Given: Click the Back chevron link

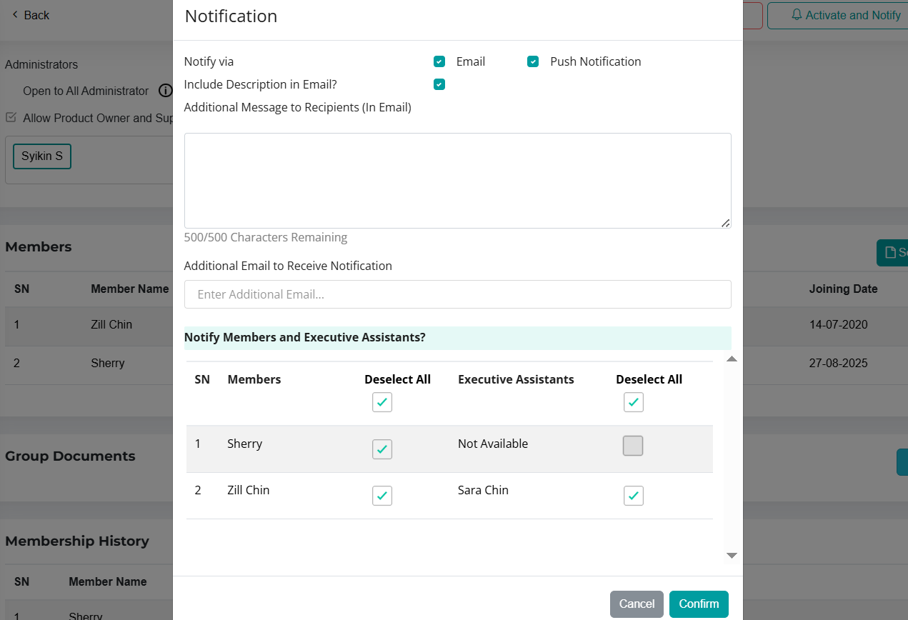Looking at the screenshot, I should click(30, 15).
